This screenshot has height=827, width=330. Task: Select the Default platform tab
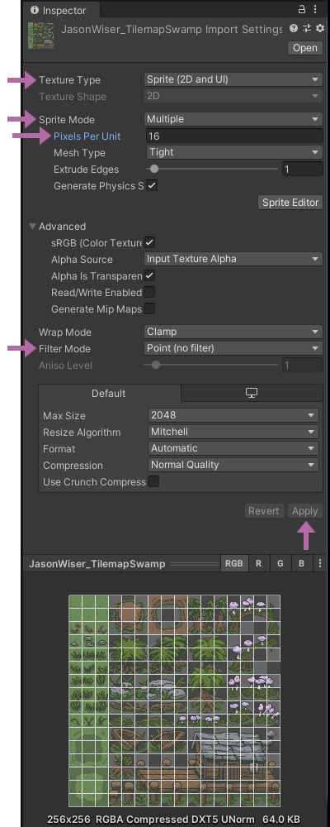point(108,393)
